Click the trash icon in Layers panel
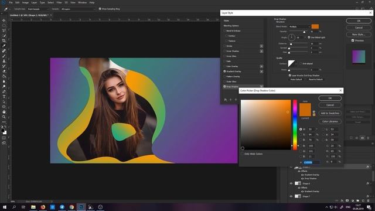 (x=369, y=200)
